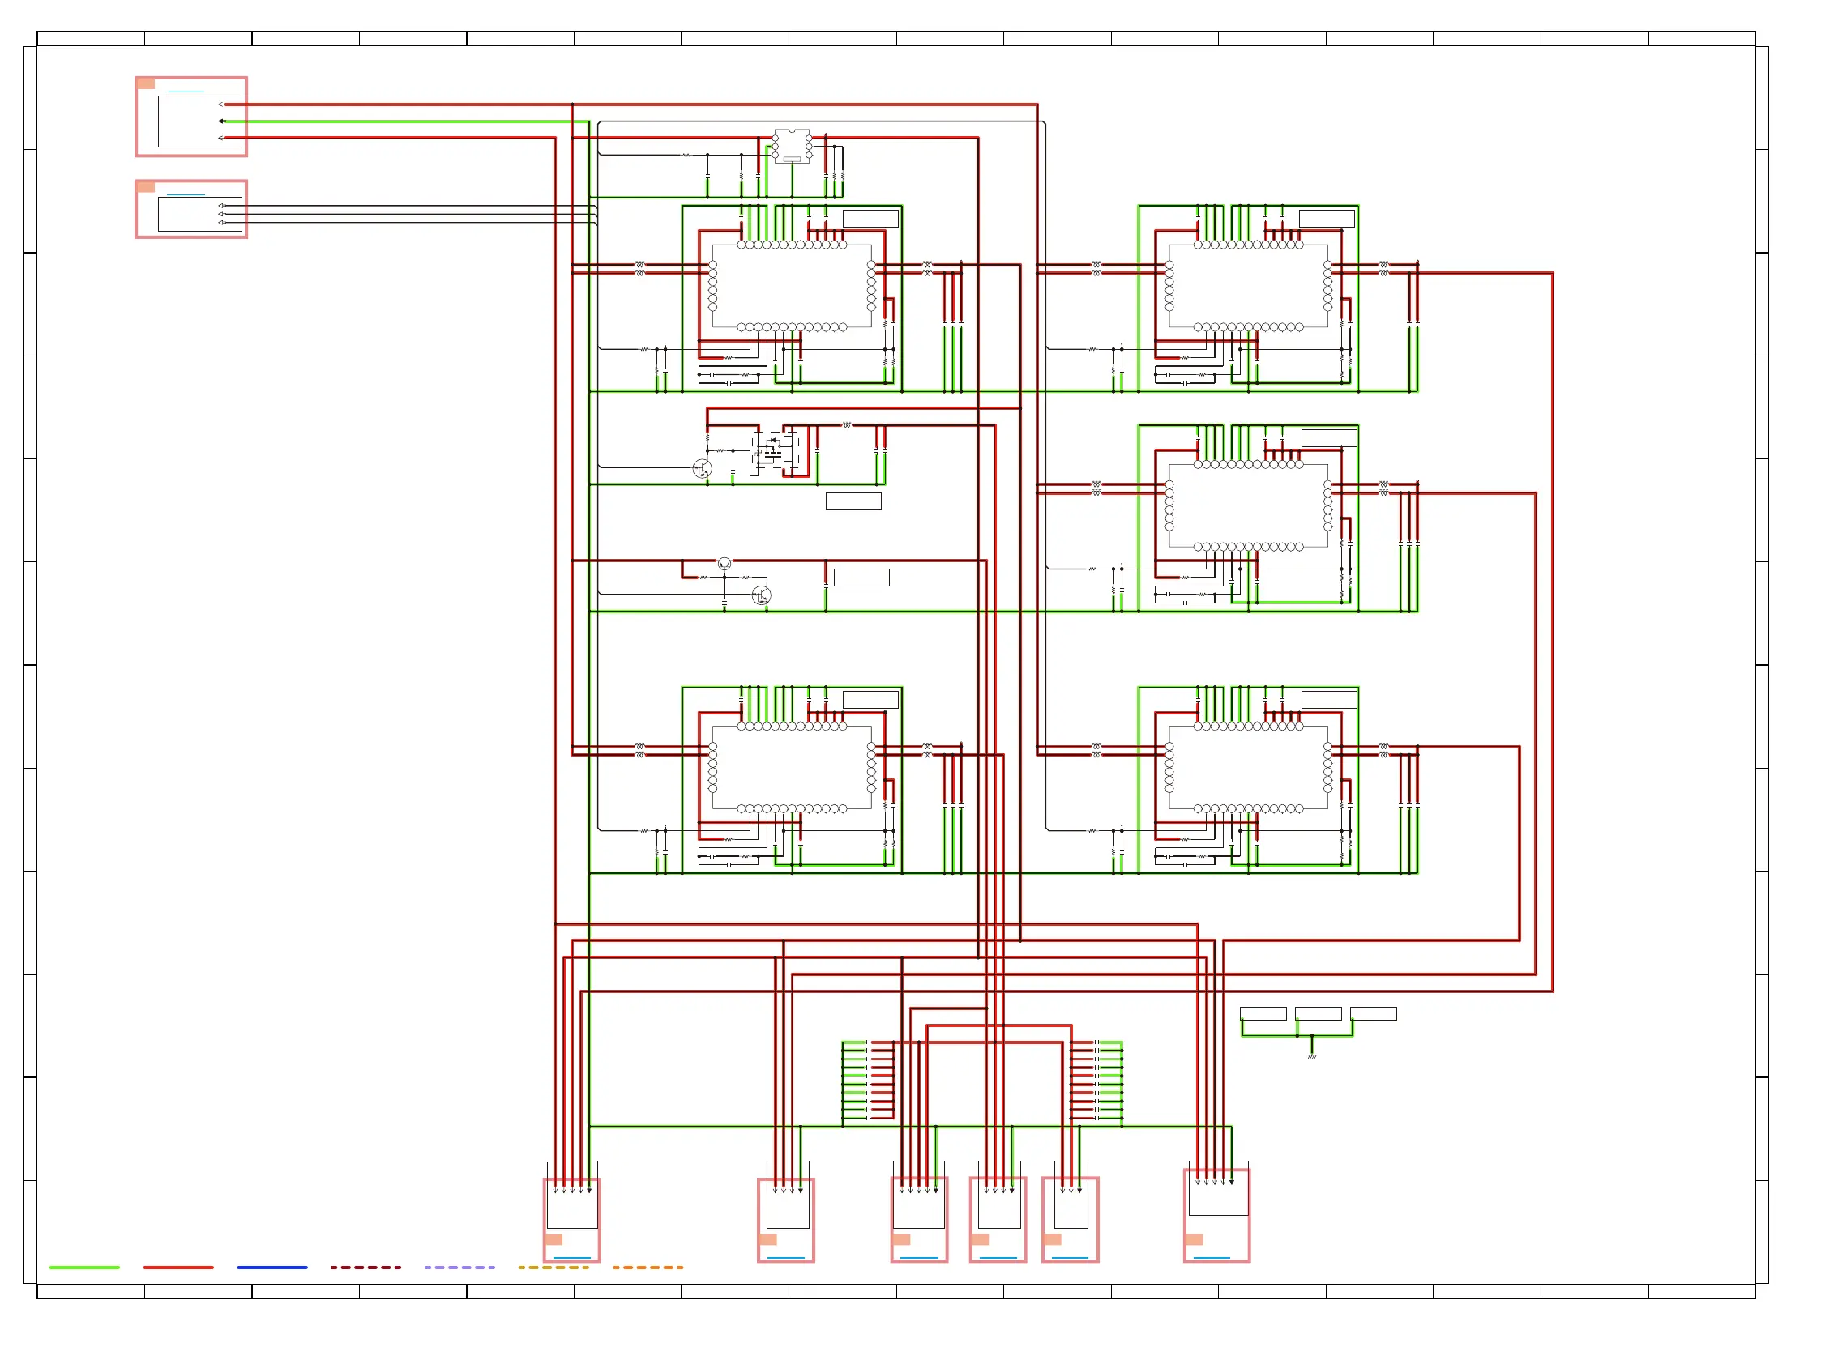Screen dimensions: 1838x1364
Task: Select the middle-right large IC block
Action: click(x=1249, y=506)
